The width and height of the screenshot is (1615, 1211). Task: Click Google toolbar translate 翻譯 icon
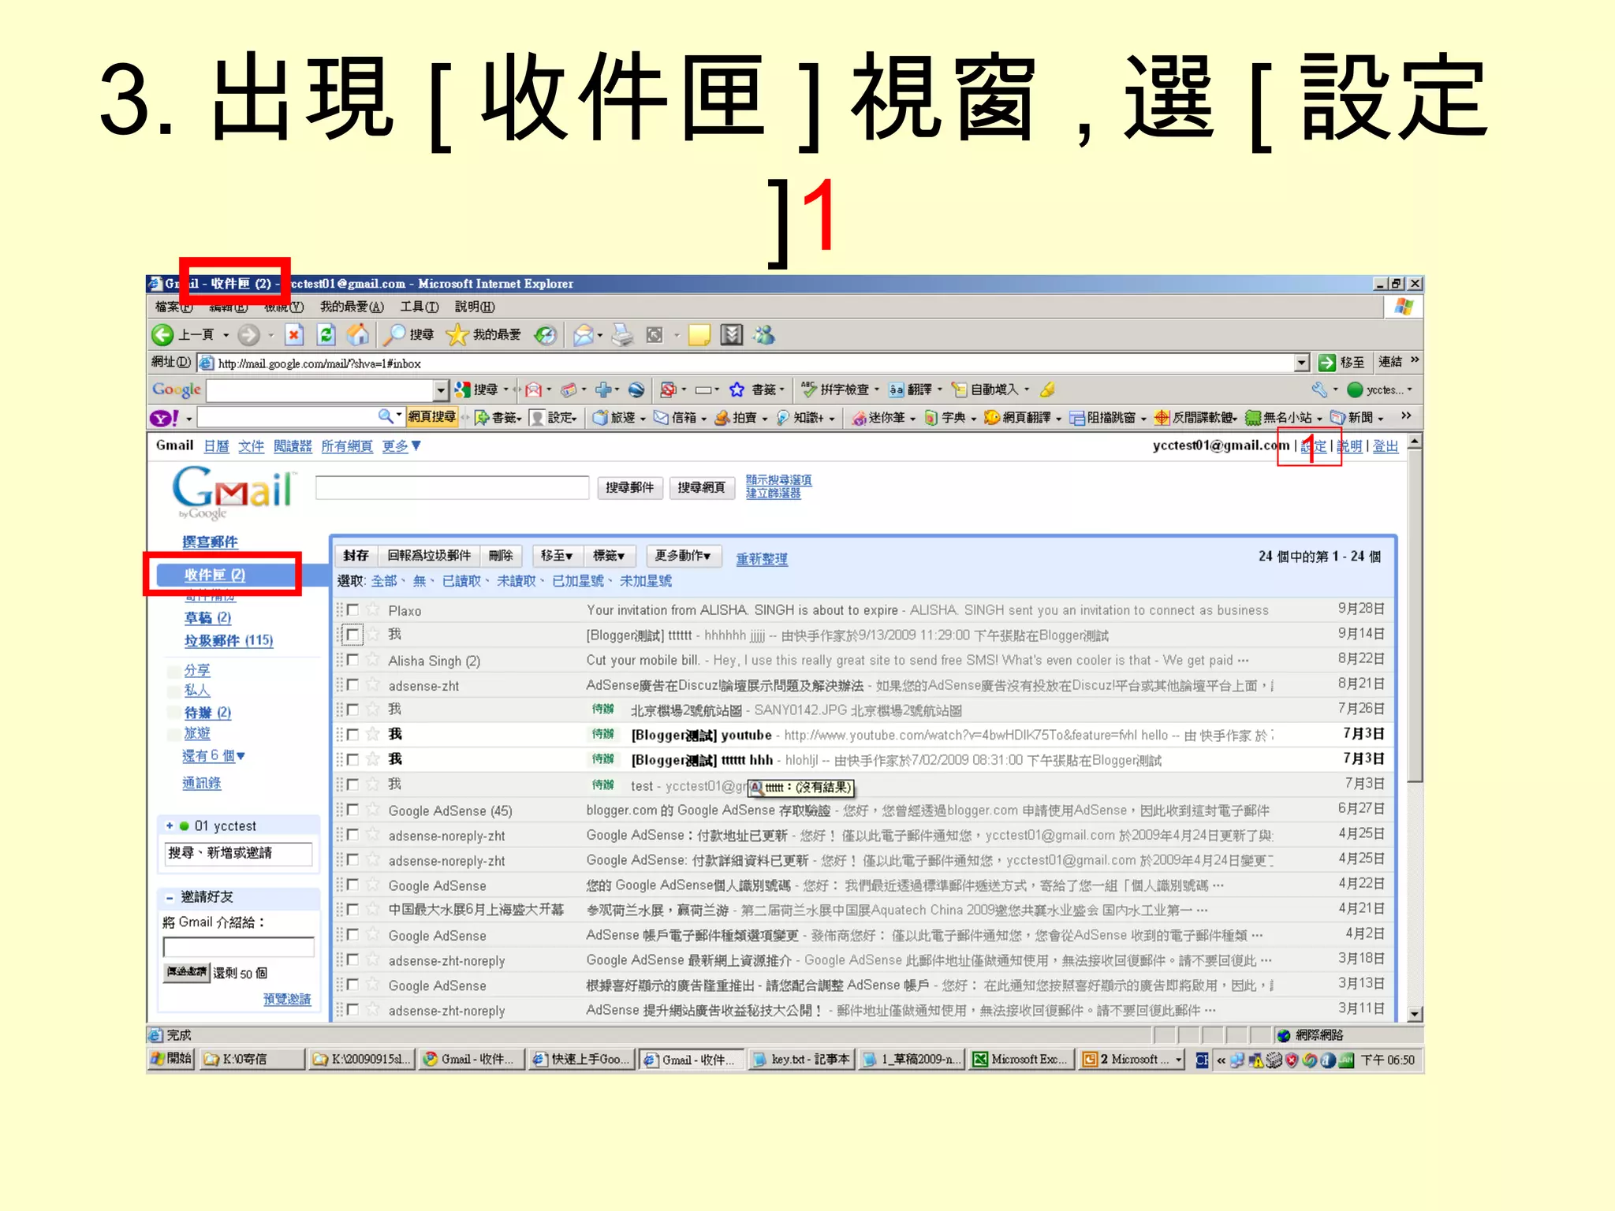(897, 389)
